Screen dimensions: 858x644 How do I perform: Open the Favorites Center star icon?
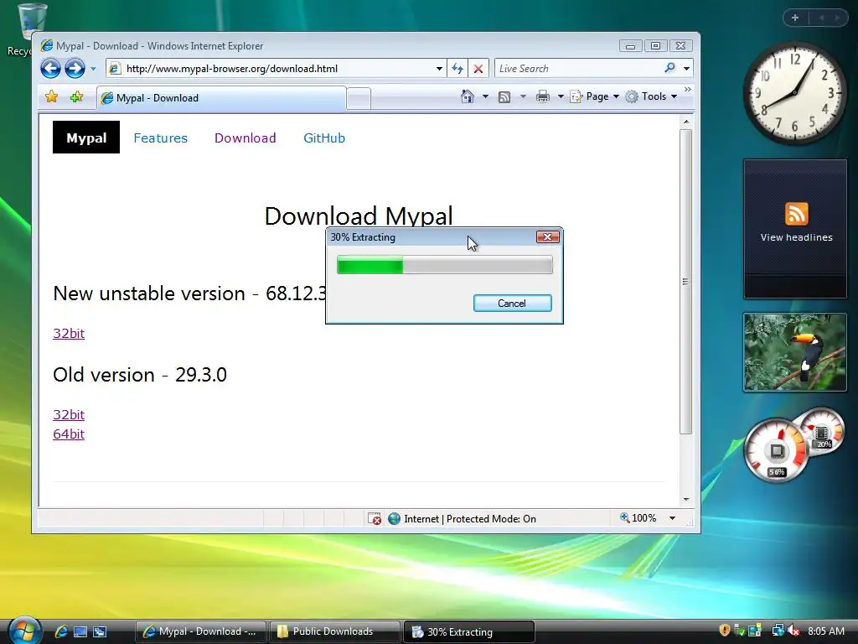[51, 97]
